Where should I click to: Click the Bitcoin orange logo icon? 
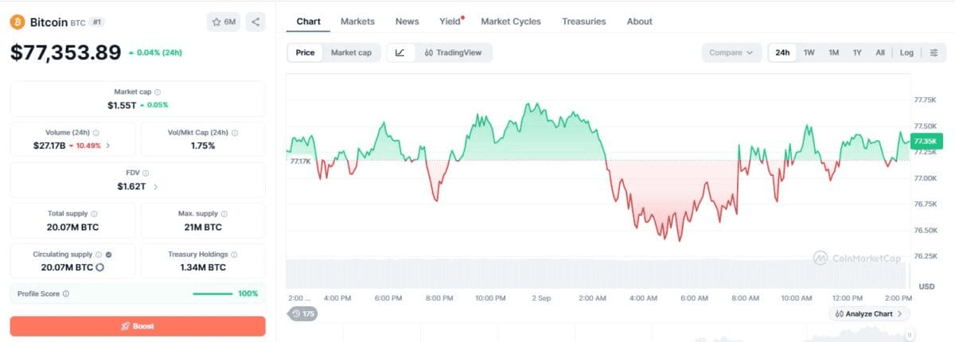pos(18,21)
